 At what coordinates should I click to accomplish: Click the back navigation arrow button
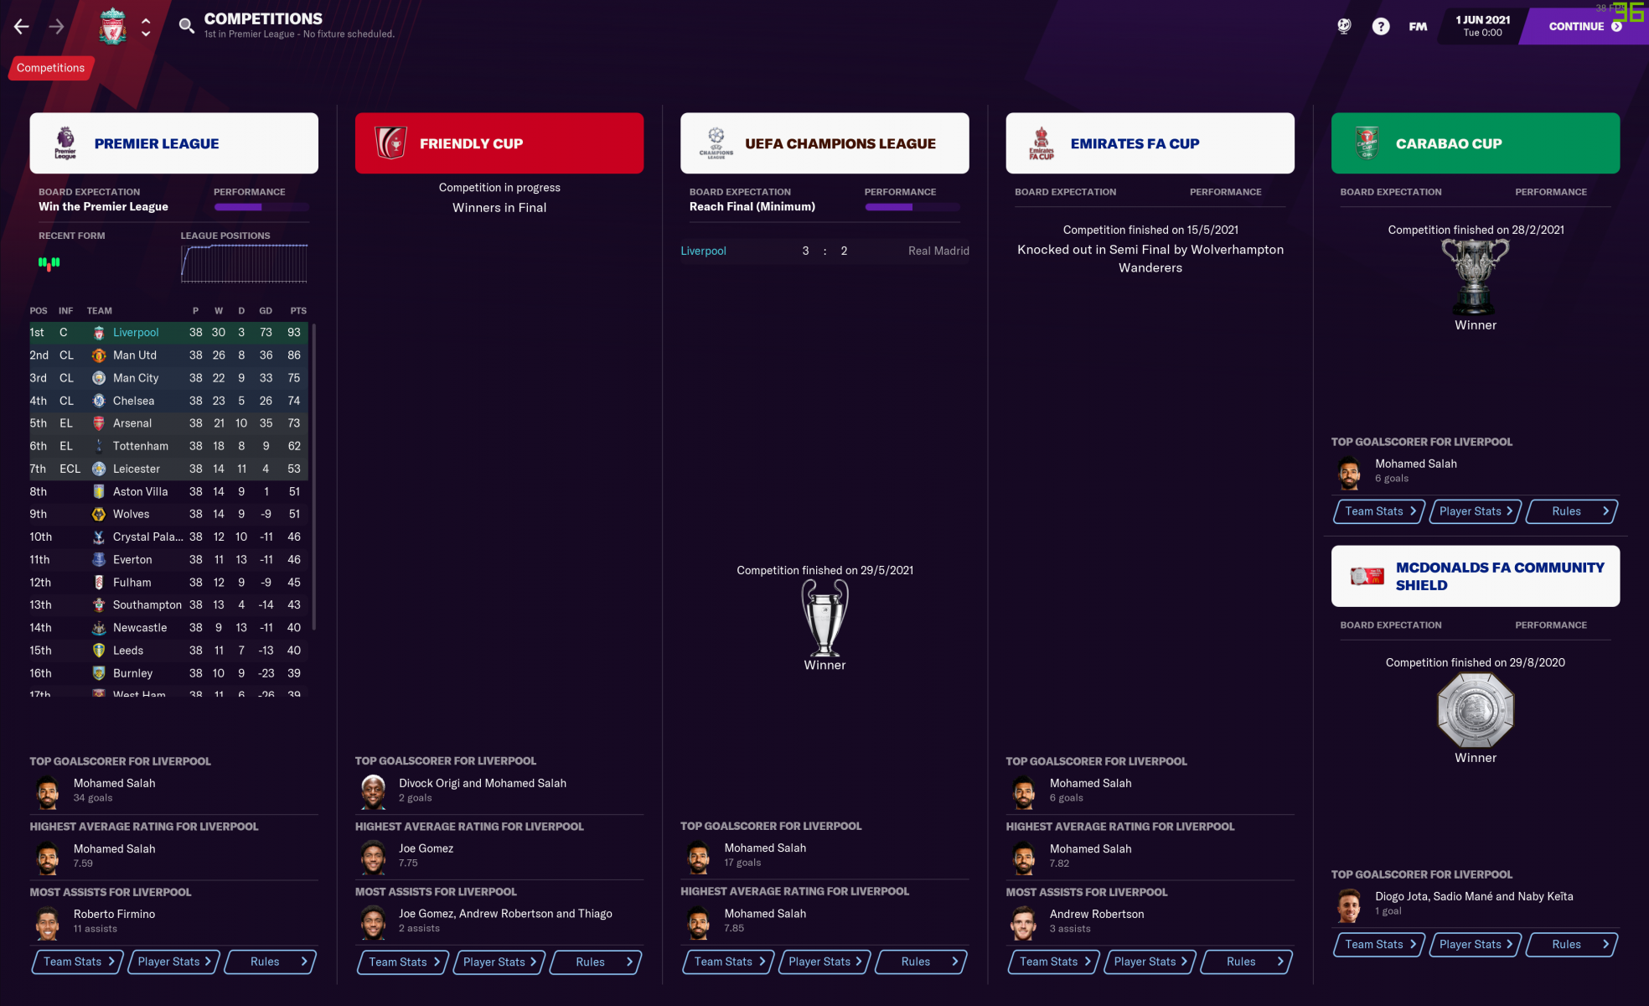23,25
